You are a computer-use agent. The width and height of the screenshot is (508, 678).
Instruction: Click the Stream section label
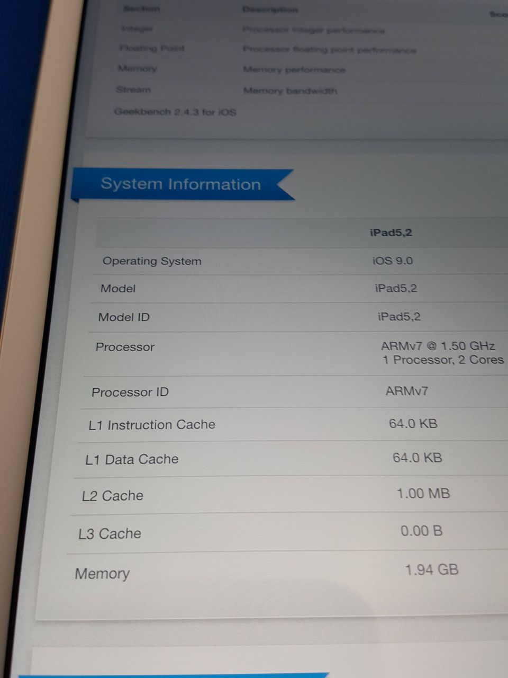pos(133,90)
